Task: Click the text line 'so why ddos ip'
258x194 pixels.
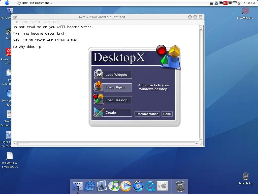Action: pos(27,47)
